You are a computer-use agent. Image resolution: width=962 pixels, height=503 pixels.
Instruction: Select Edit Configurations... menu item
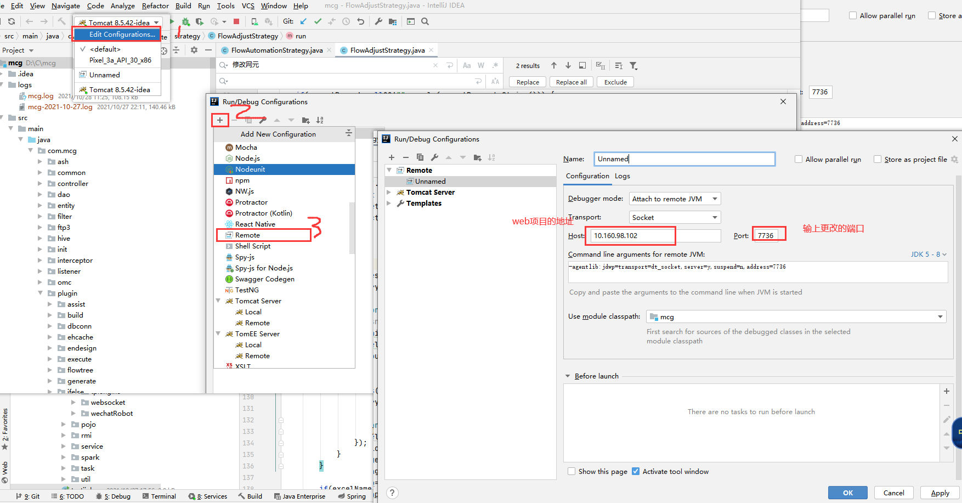117,34
